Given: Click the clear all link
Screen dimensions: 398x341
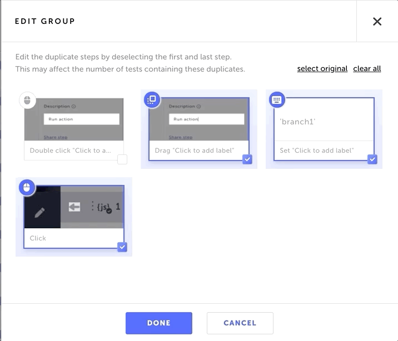Looking at the screenshot, I should point(367,69).
